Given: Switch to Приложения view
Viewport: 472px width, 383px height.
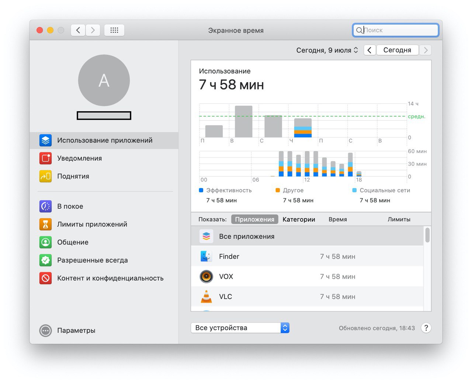Looking at the screenshot, I should pos(255,219).
